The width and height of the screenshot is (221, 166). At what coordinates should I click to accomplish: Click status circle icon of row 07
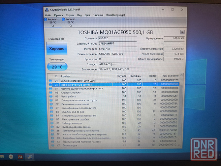(x=50, y=89)
